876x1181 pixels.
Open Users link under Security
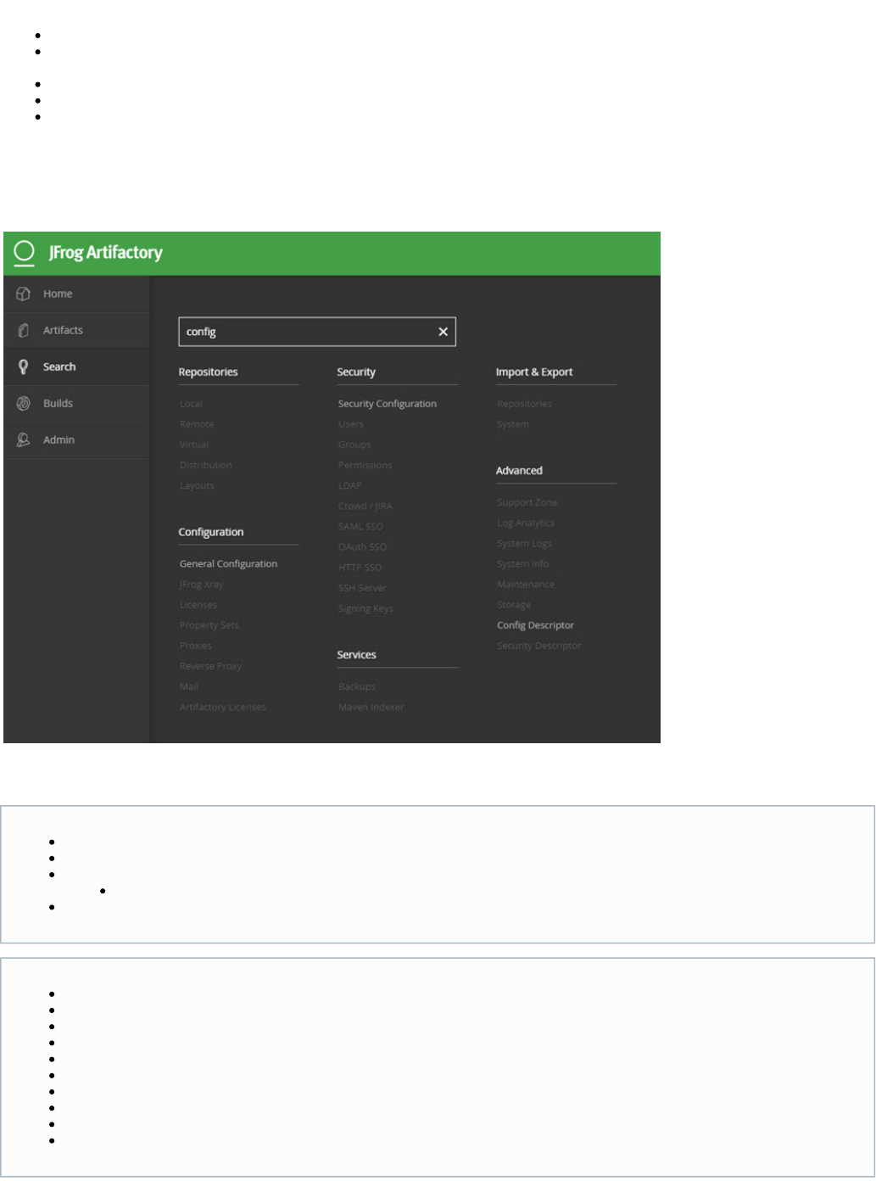350,424
